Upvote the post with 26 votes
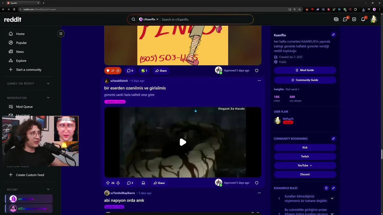 coord(108,183)
